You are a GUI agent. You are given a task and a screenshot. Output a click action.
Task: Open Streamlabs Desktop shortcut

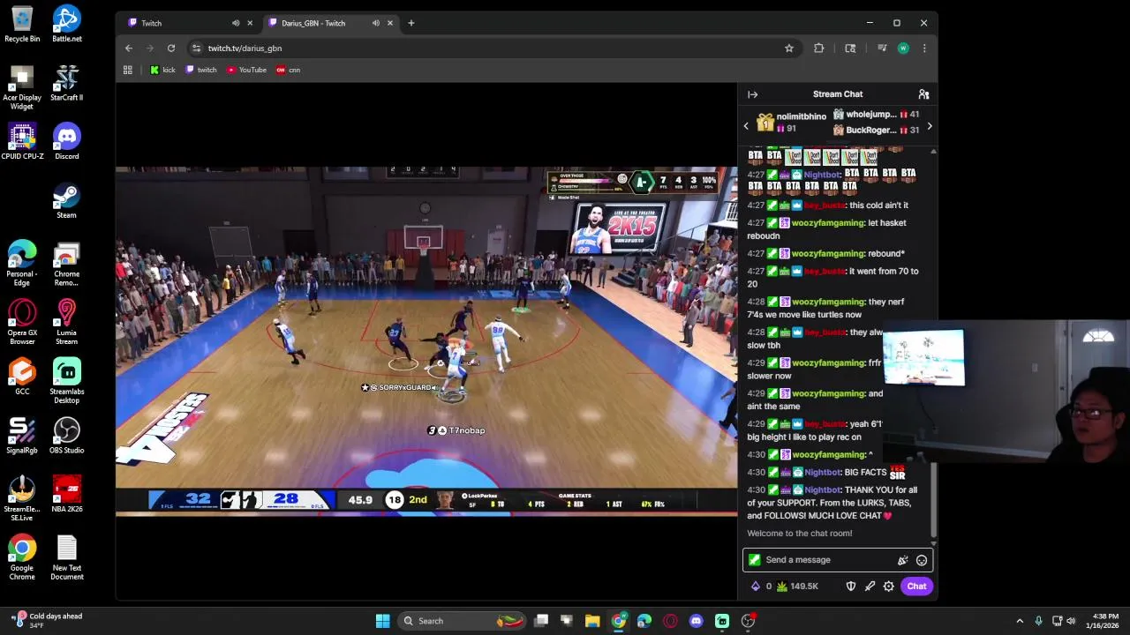pos(67,381)
